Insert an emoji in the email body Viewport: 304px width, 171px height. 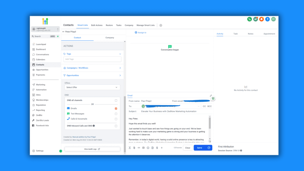tap(148, 148)
